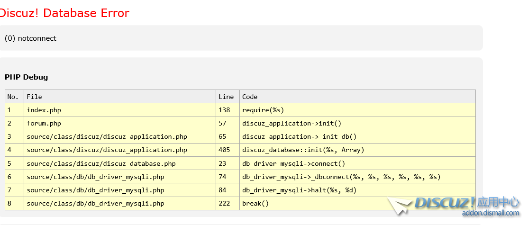Click the "Line" column header
The image size is (528, 225).
[228, 97]
